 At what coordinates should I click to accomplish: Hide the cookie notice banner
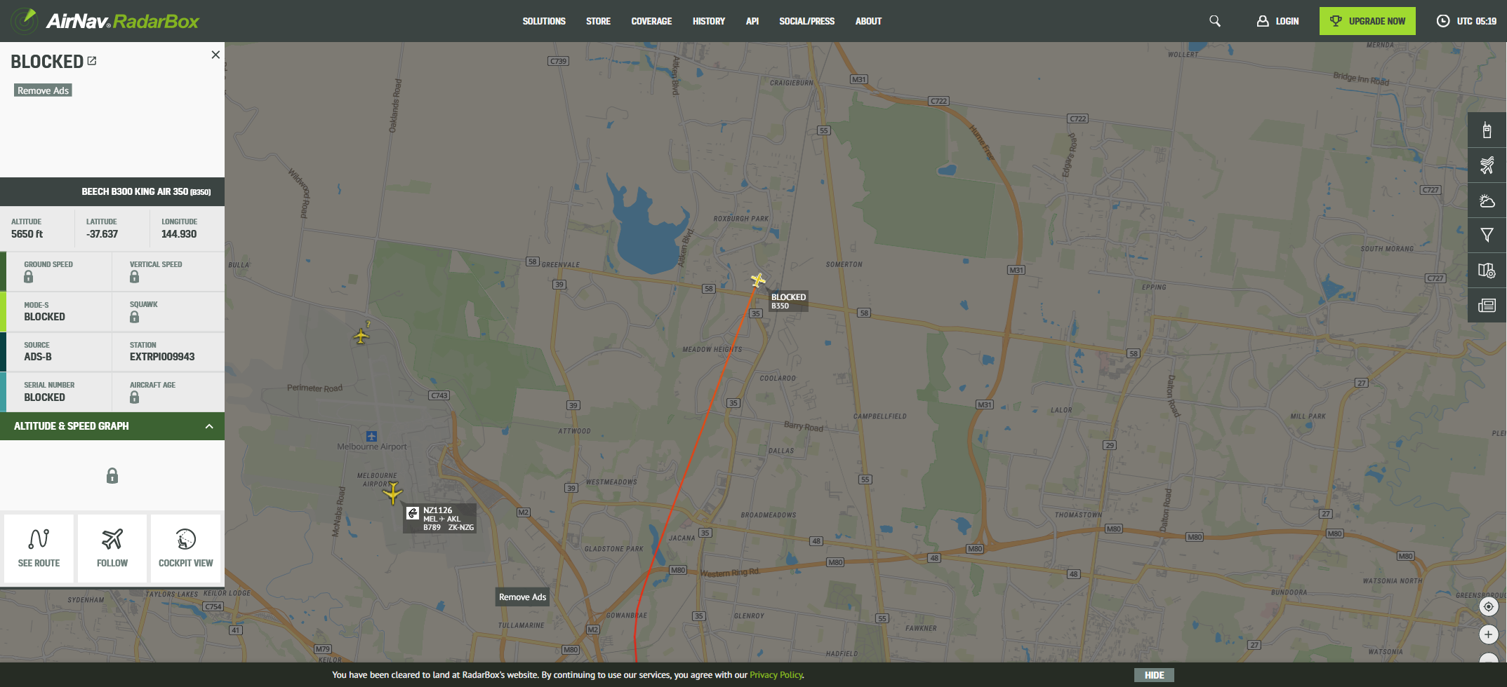(x=1154, y=675)
